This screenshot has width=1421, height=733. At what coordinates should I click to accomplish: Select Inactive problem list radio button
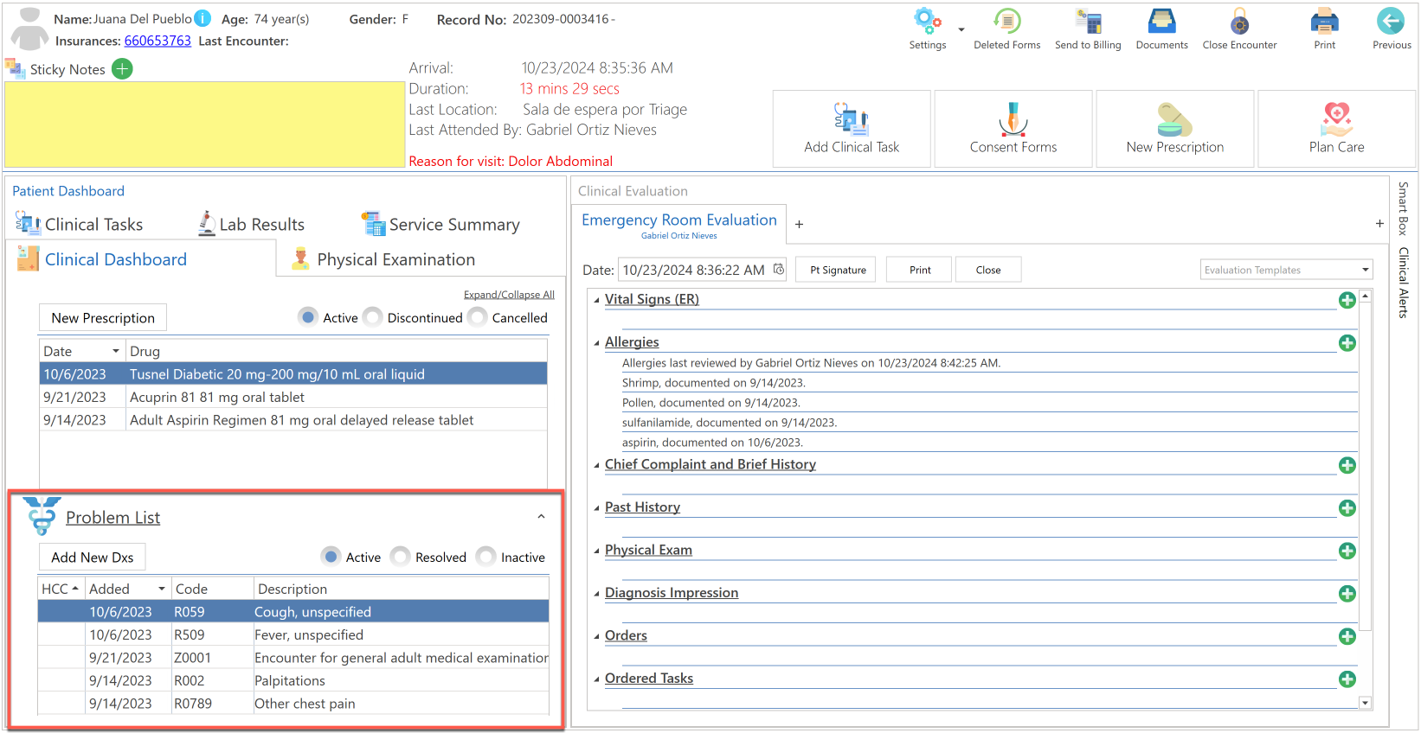click(485, 557)
